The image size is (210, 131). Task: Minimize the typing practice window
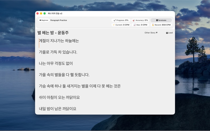tap(41, 13)
